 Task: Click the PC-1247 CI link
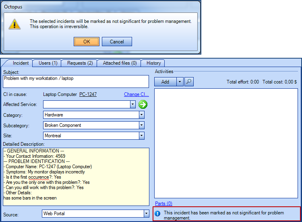pos(88,95)
